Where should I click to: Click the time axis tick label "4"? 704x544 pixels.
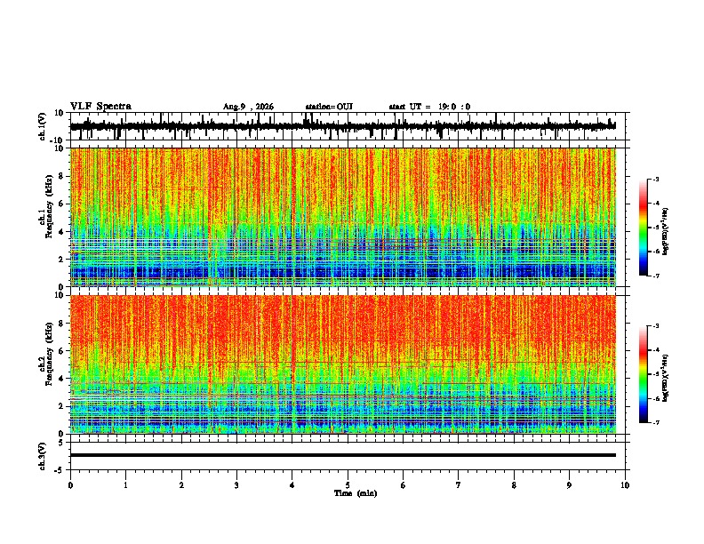292,485
